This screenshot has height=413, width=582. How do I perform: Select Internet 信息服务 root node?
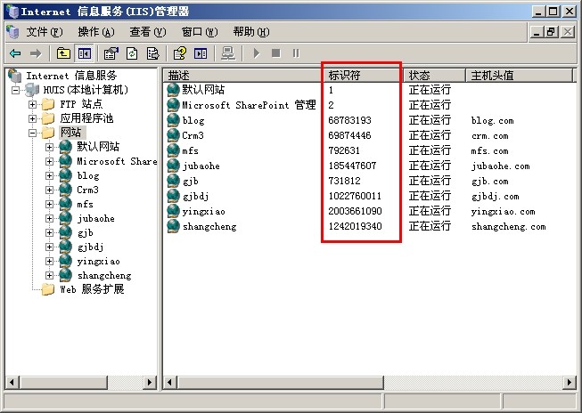(x=71, y=76)
